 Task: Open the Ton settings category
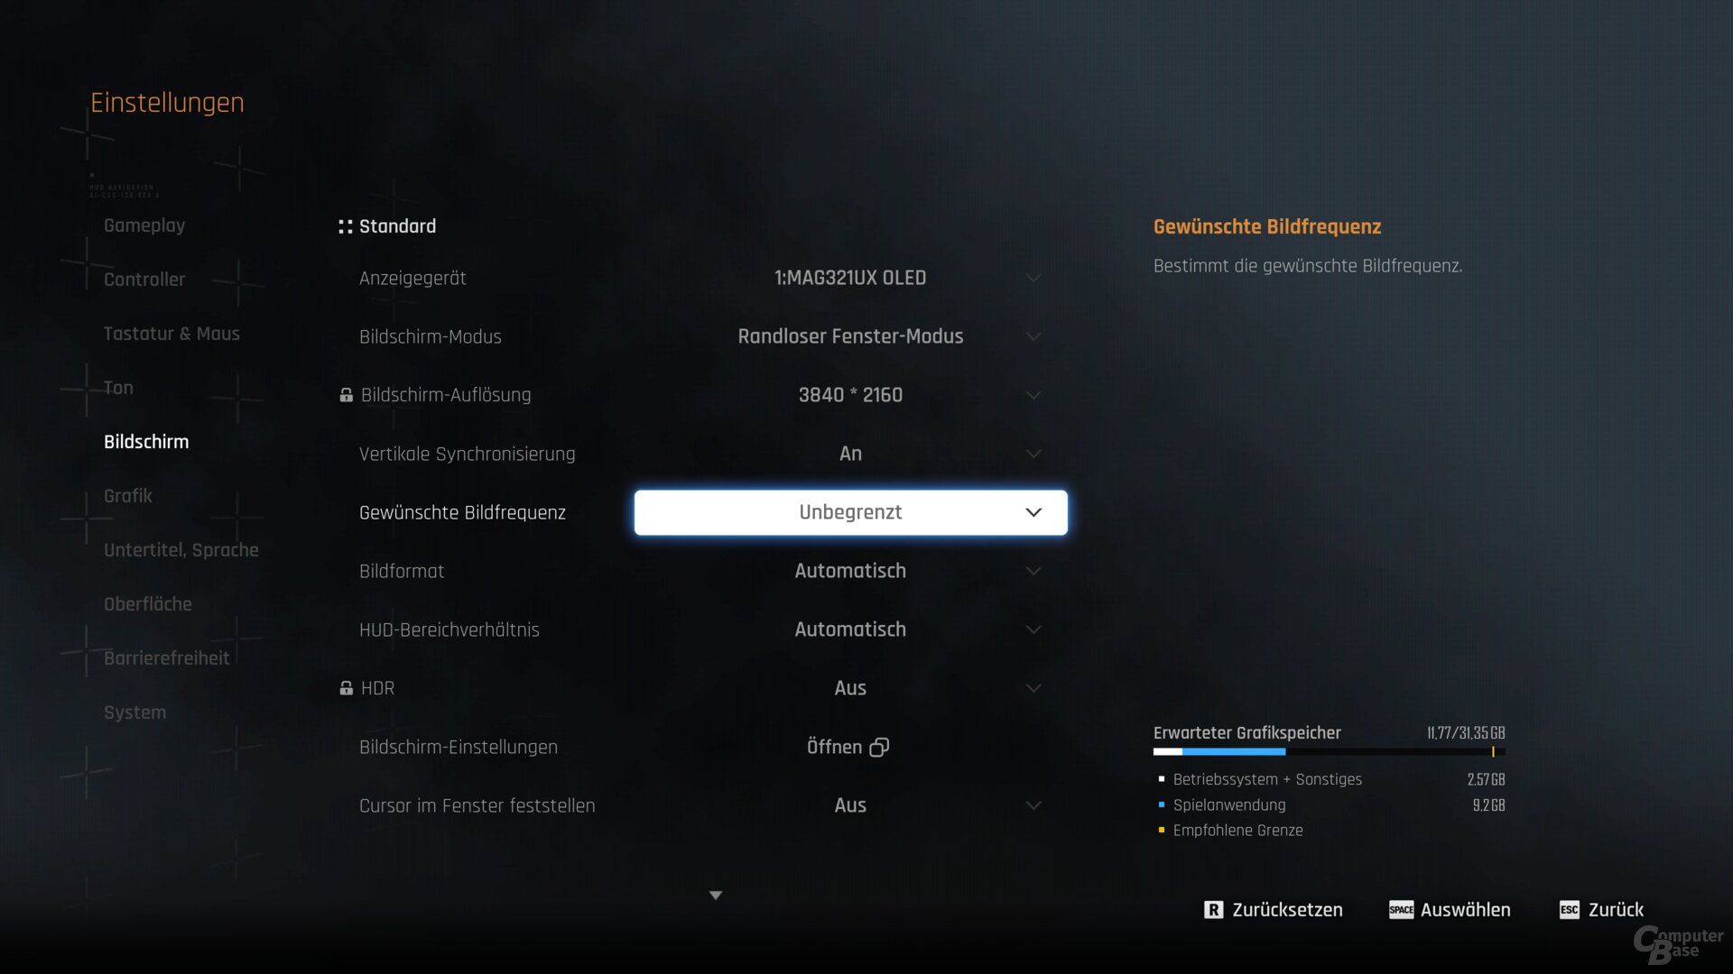click(x=118, y=388)
